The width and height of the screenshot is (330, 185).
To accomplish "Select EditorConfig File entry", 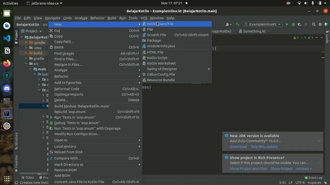I will pyautogui.click(x=177, y=74).
